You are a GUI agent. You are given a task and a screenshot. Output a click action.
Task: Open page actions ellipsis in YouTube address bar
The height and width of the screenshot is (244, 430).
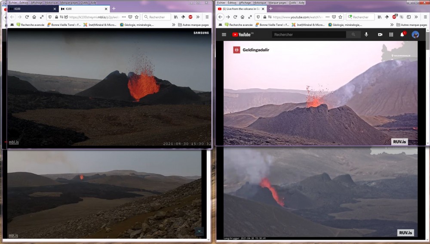(327, 17)
